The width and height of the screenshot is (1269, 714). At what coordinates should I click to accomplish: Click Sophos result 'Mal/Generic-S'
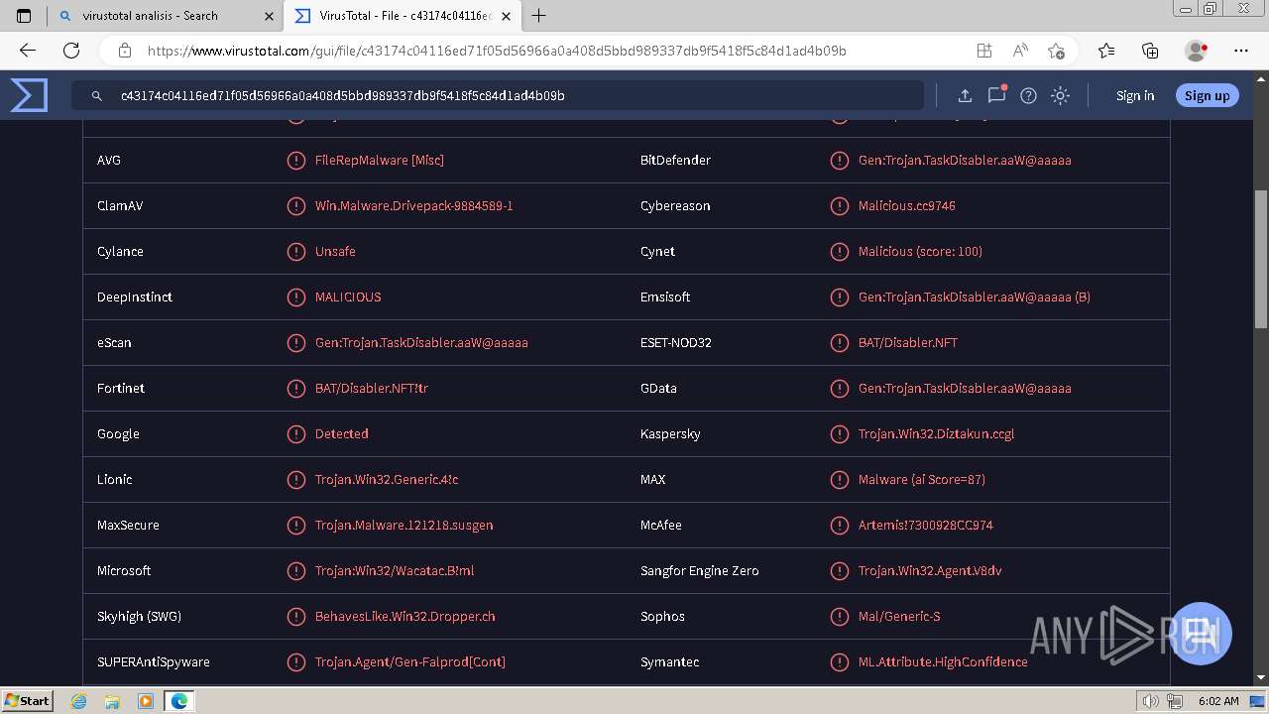(x=899, y=617)
